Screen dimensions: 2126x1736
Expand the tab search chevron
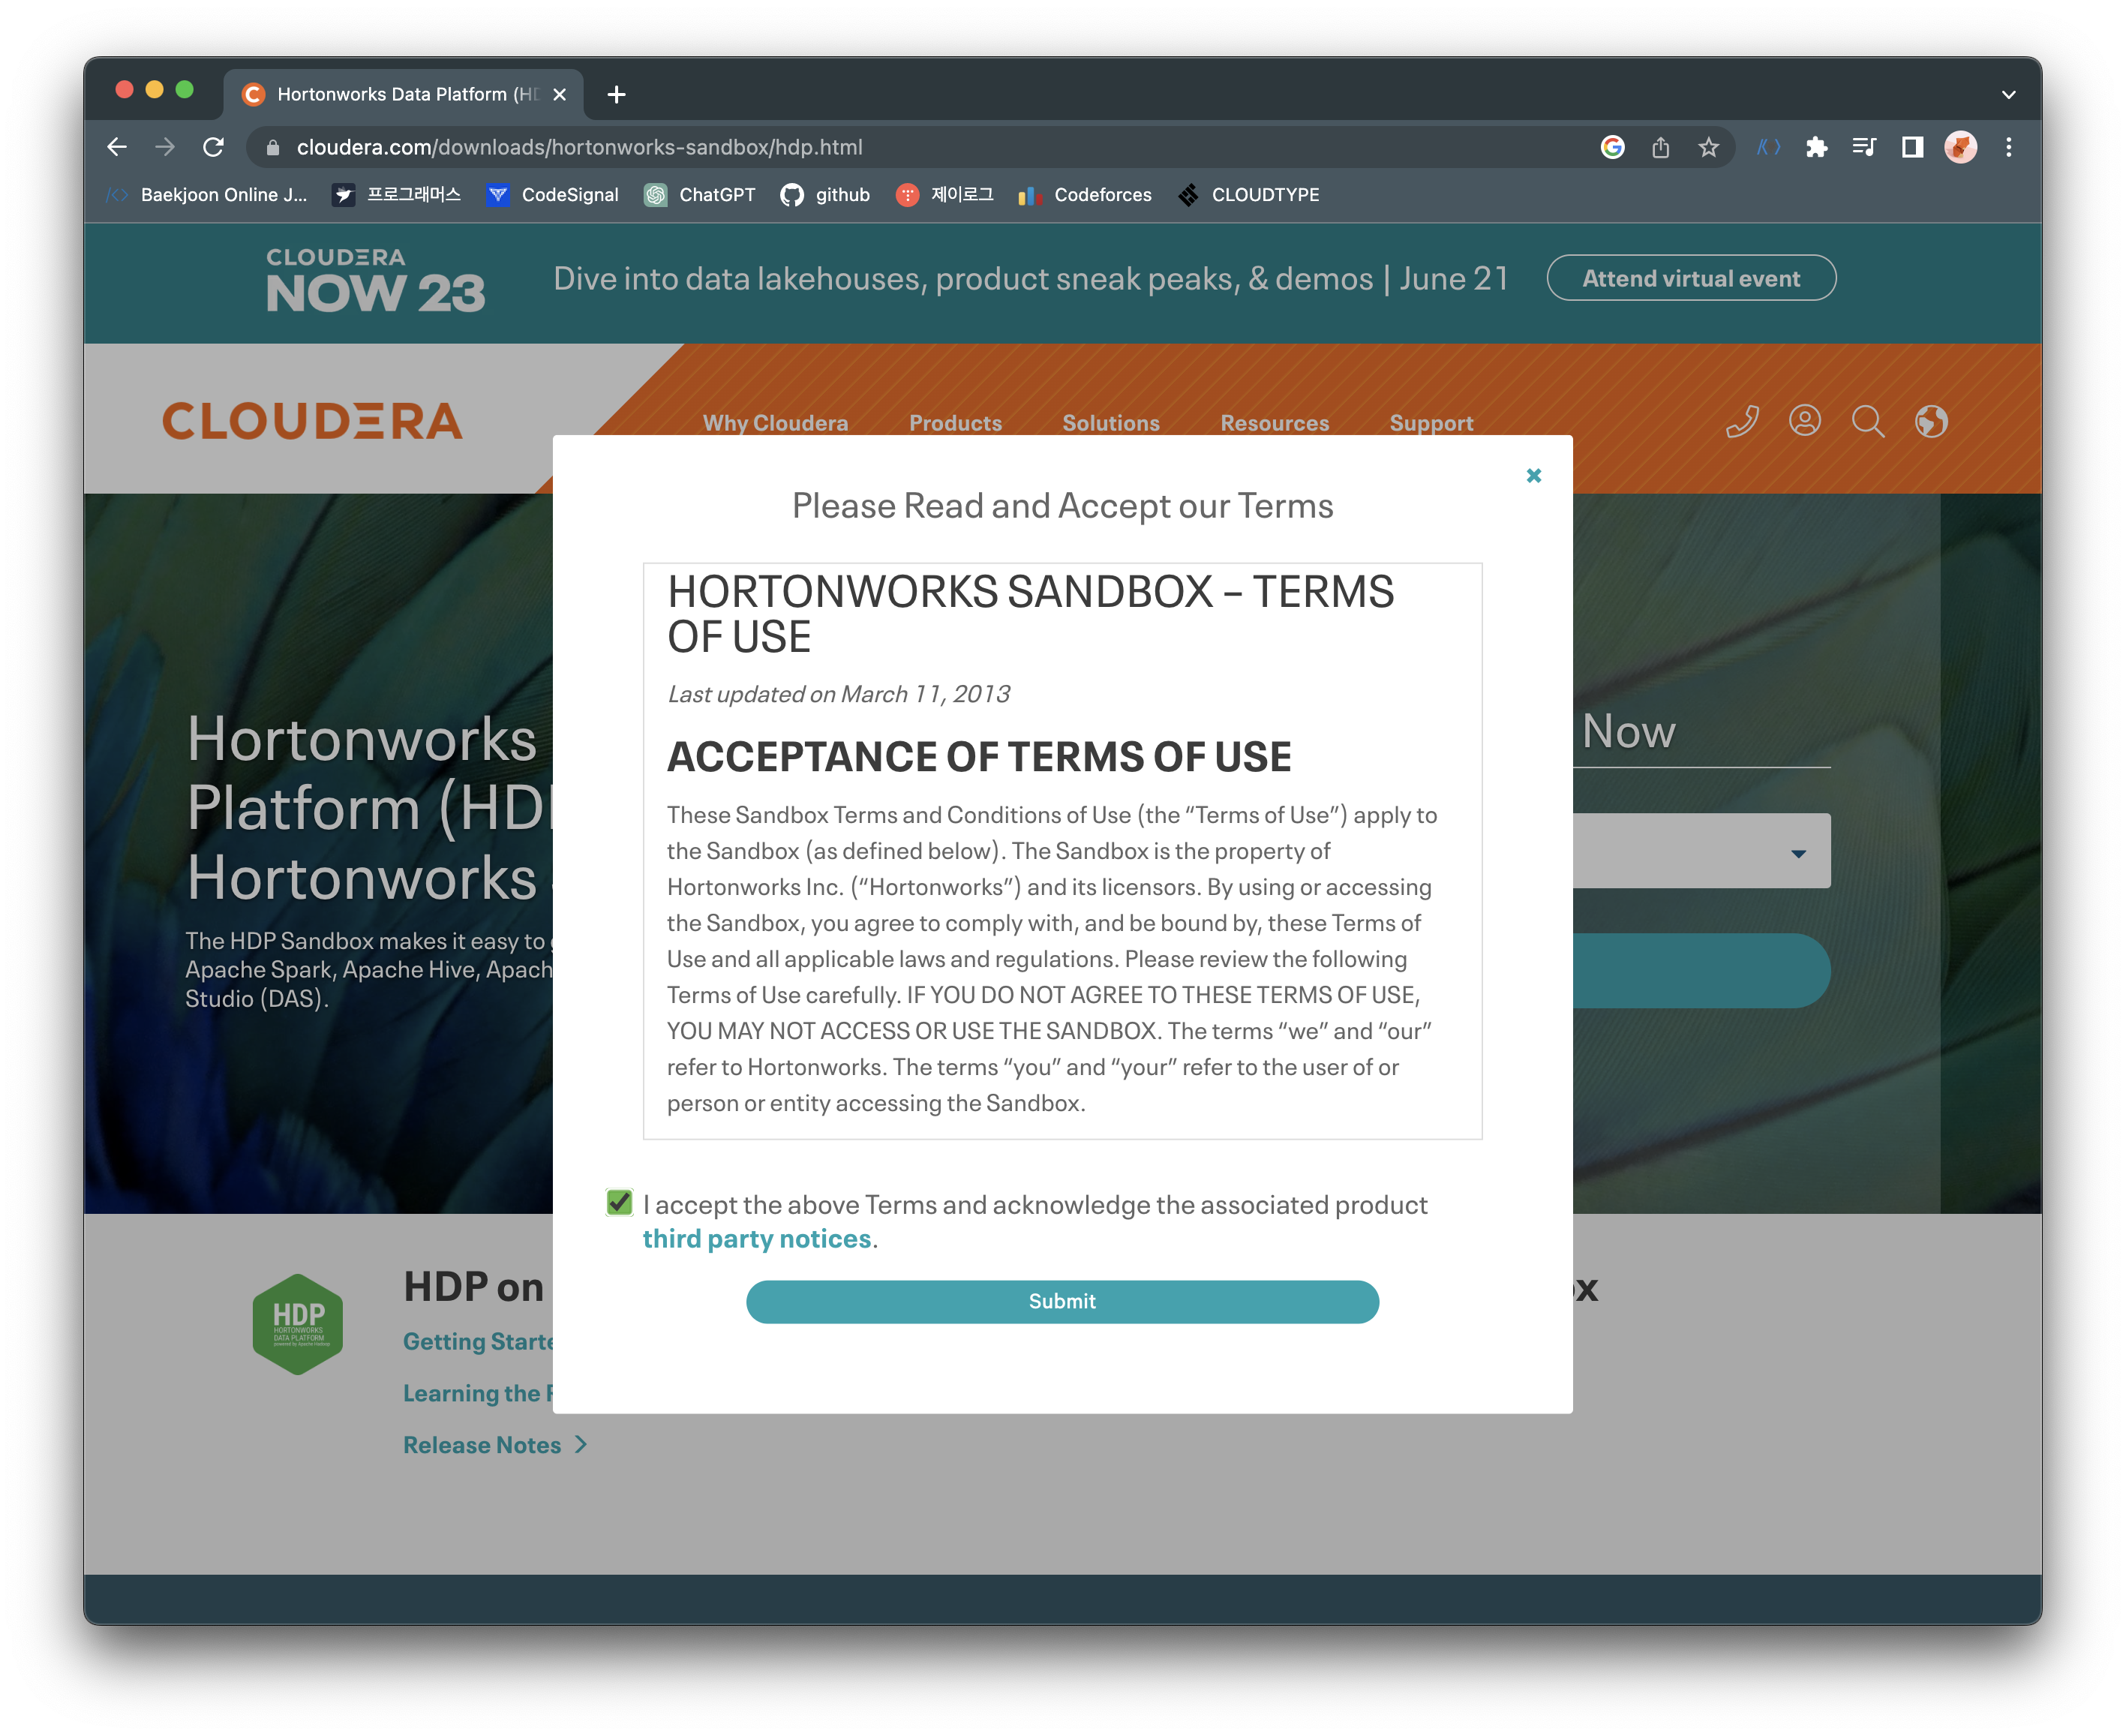tap(2008, 94)
